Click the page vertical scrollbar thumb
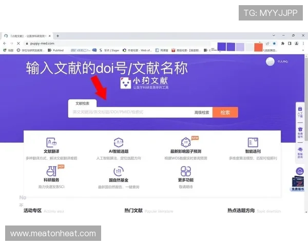This screenshot has width=308, height=246. click(306, 99)
